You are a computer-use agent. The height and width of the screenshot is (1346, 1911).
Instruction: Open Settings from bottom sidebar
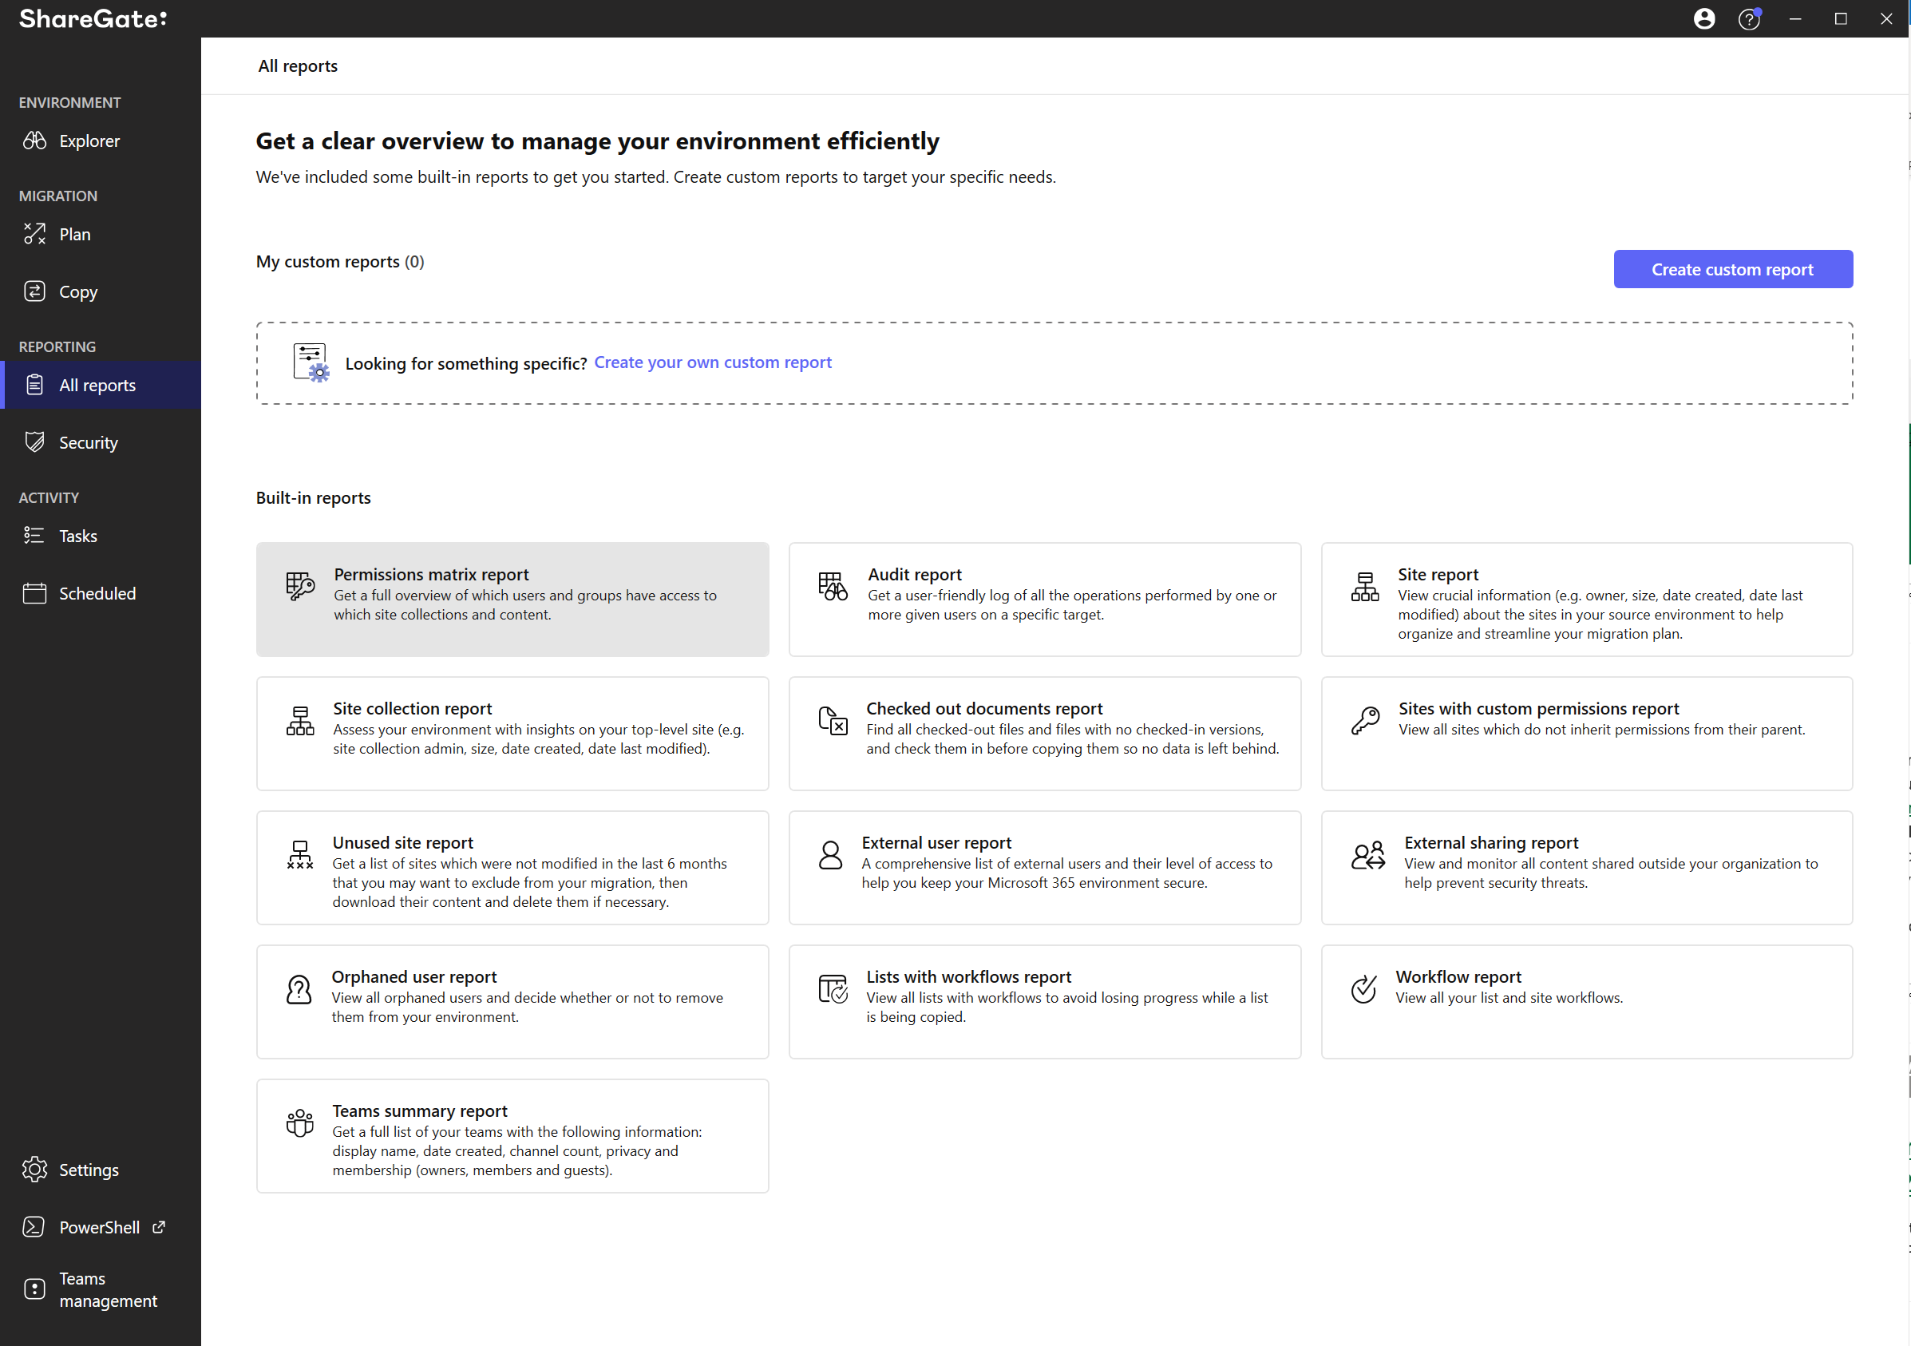click(87, 1168)
